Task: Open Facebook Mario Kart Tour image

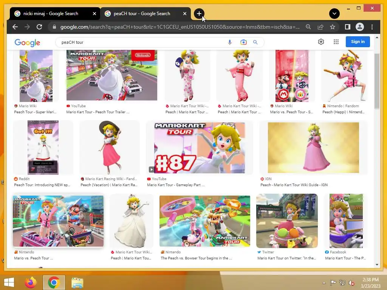Action: pos(346,221)
